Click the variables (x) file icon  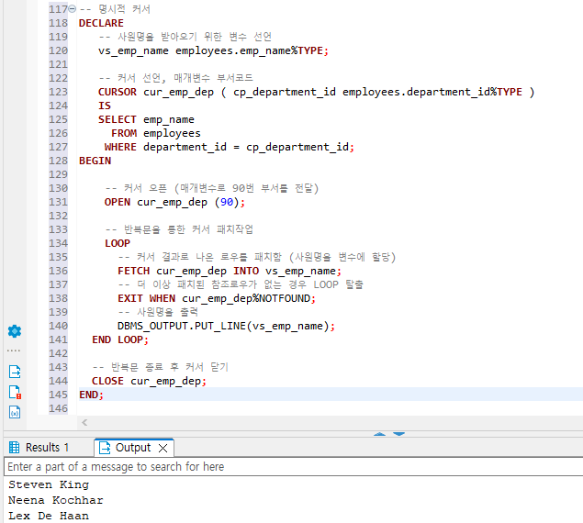tap(15, 412)
